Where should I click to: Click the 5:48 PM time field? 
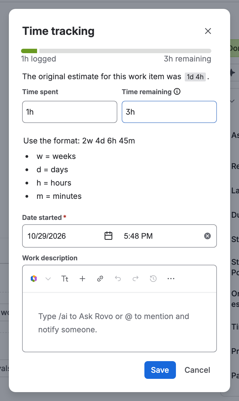pyautogui.click(x=138, y=236)
